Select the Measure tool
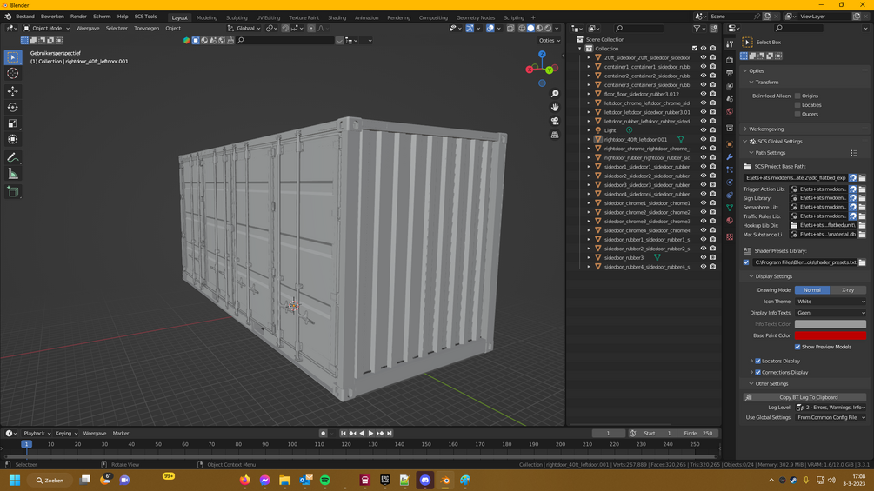Viewport: 874px width, 491px height. pyautogui.click(x=13, y=175)
